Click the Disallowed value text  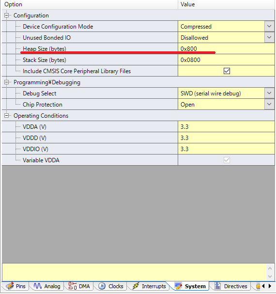(194, 38)
